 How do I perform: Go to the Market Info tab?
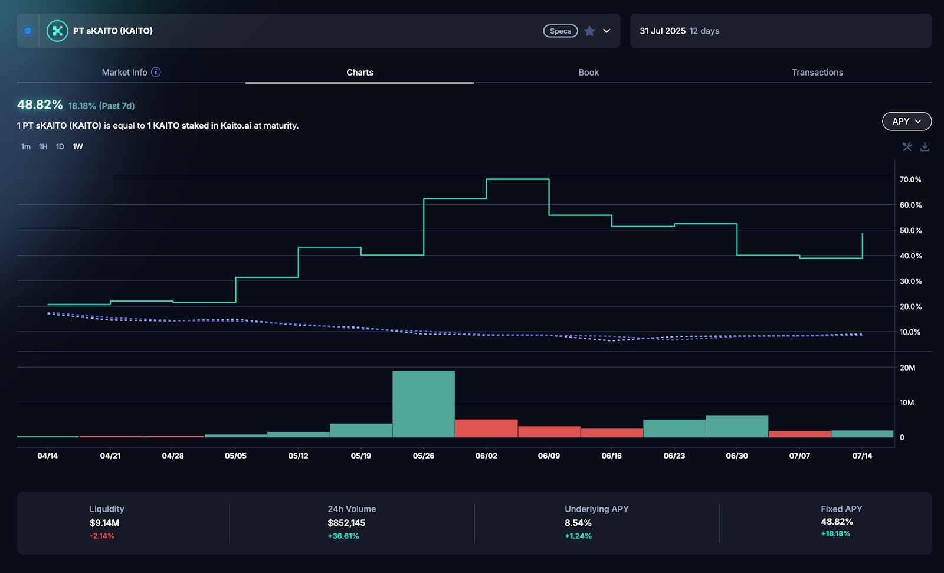pos(124,72)
